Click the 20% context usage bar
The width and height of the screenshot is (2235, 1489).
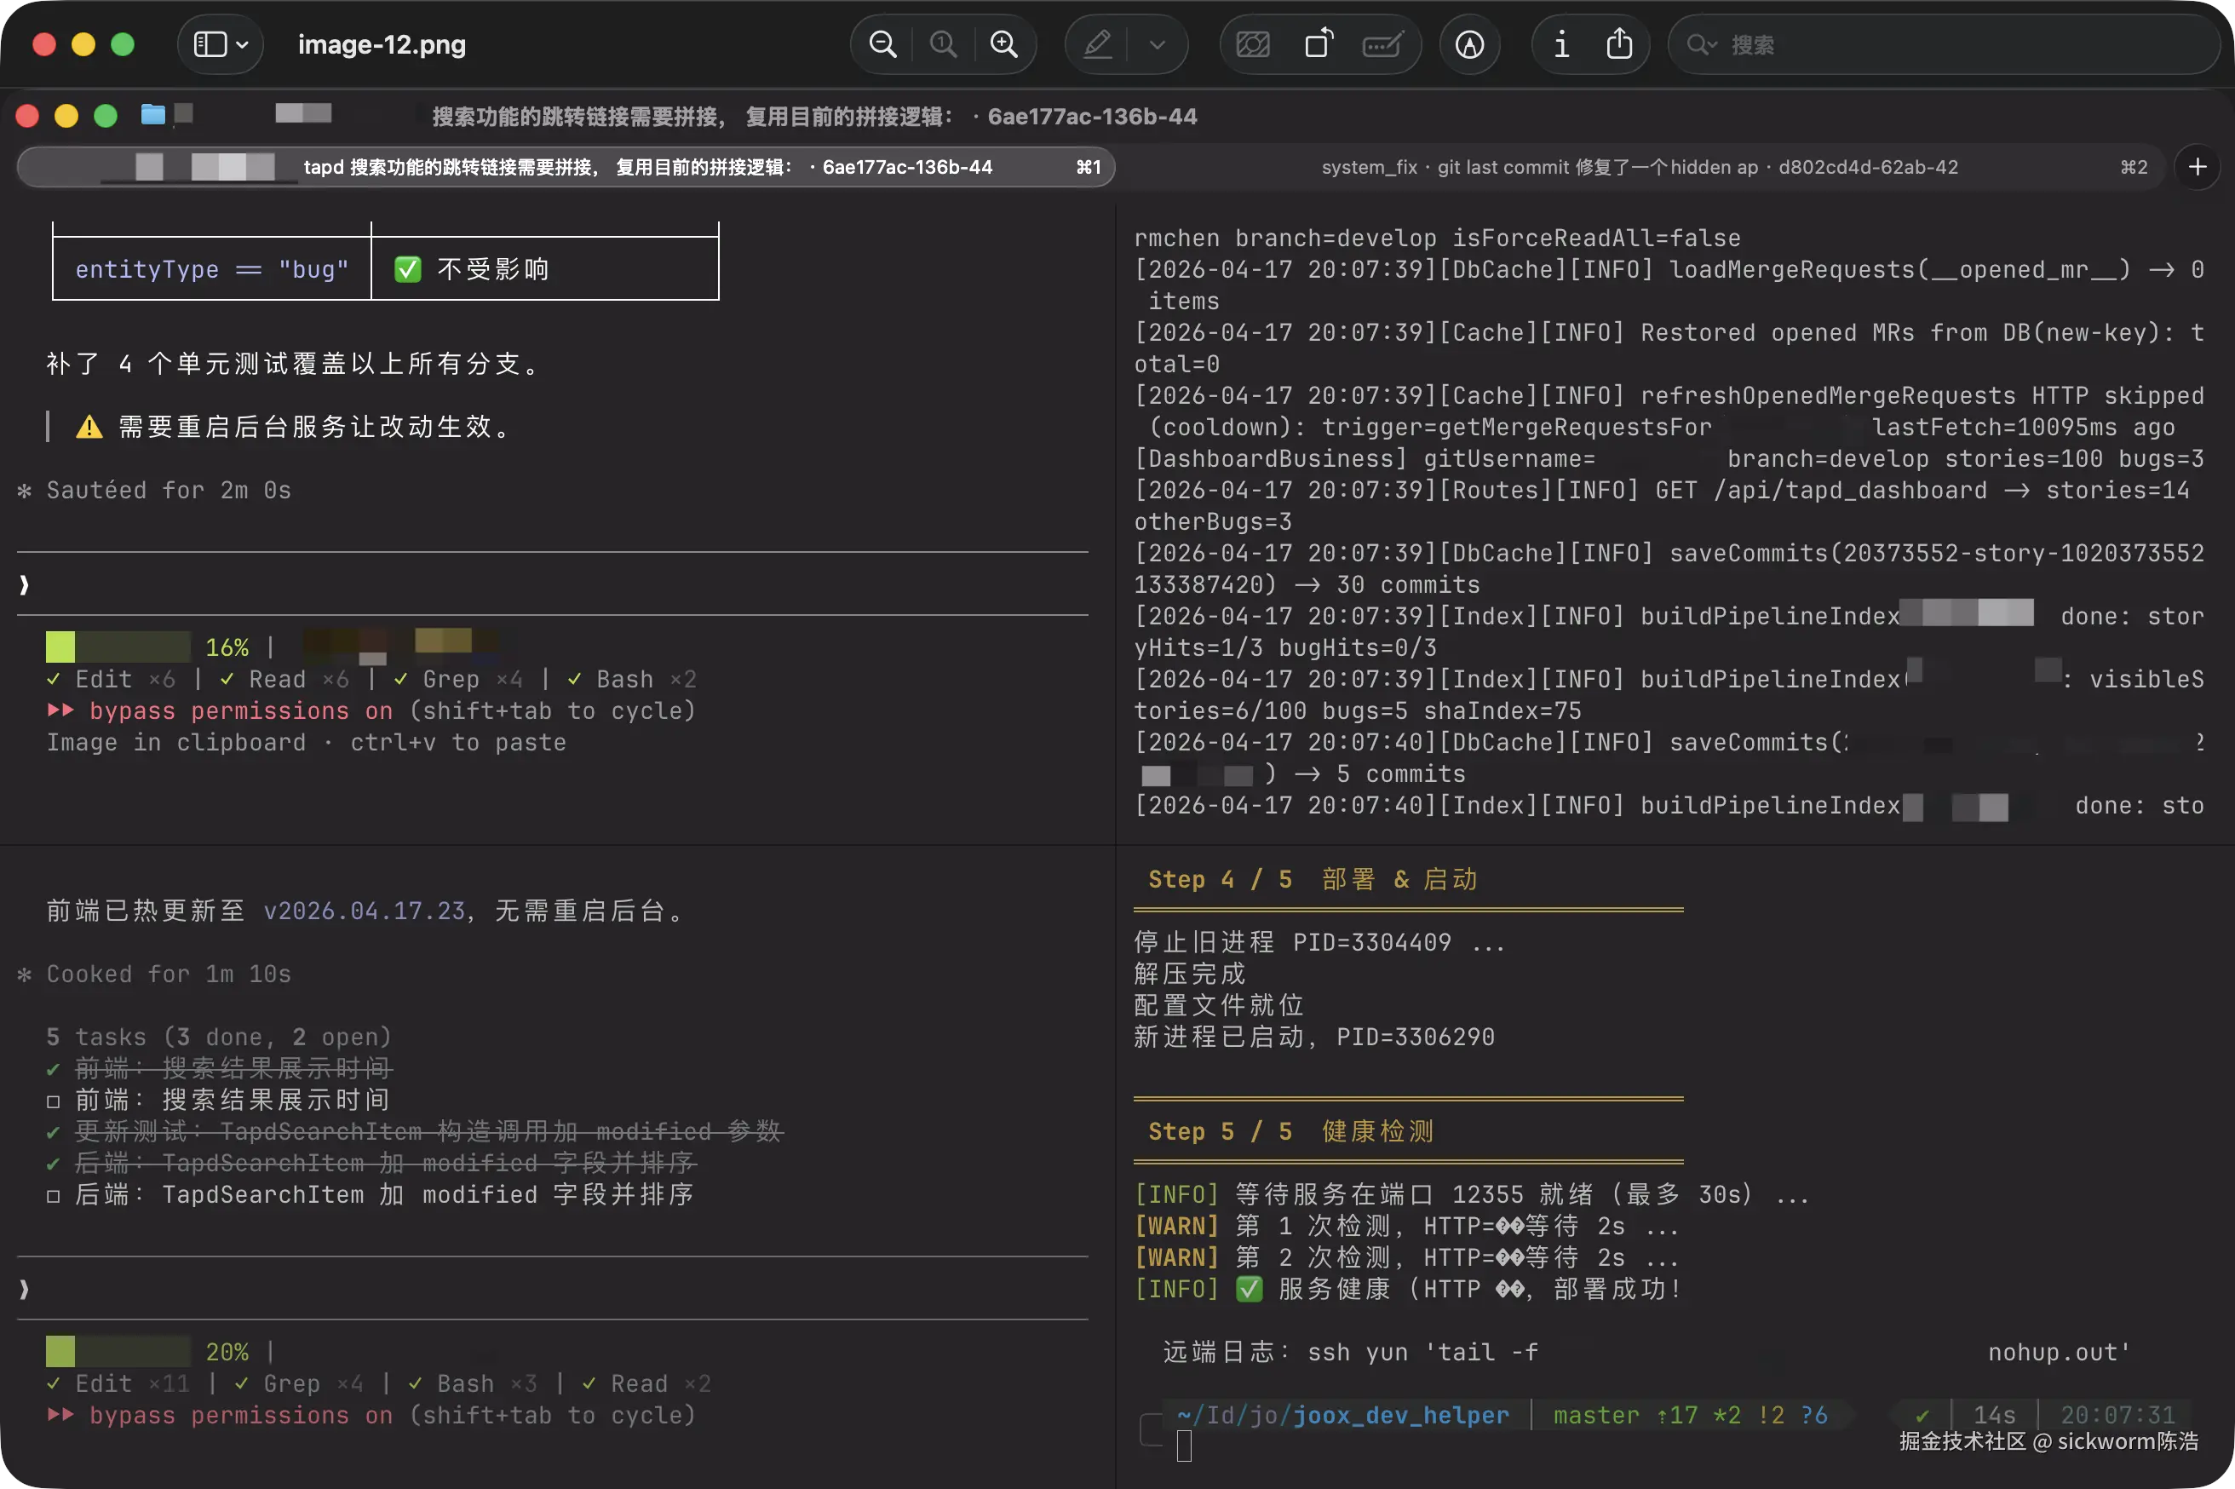click(118, 1350)
